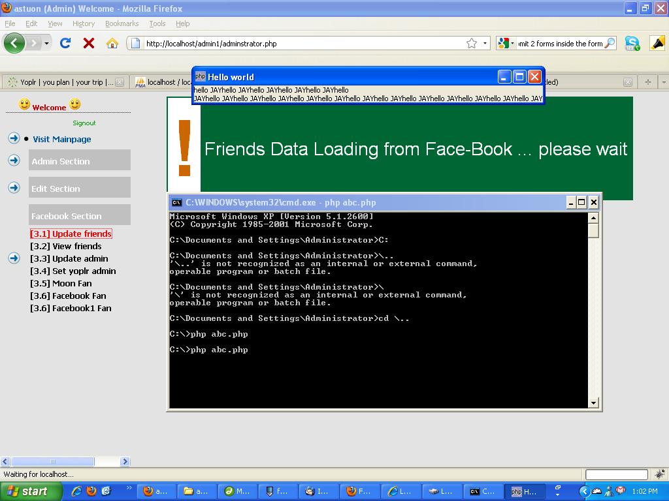Viewport: 669px width, 501px height.
Task: Open [3.6] Facebook Fan link
Action: point(68,296)
